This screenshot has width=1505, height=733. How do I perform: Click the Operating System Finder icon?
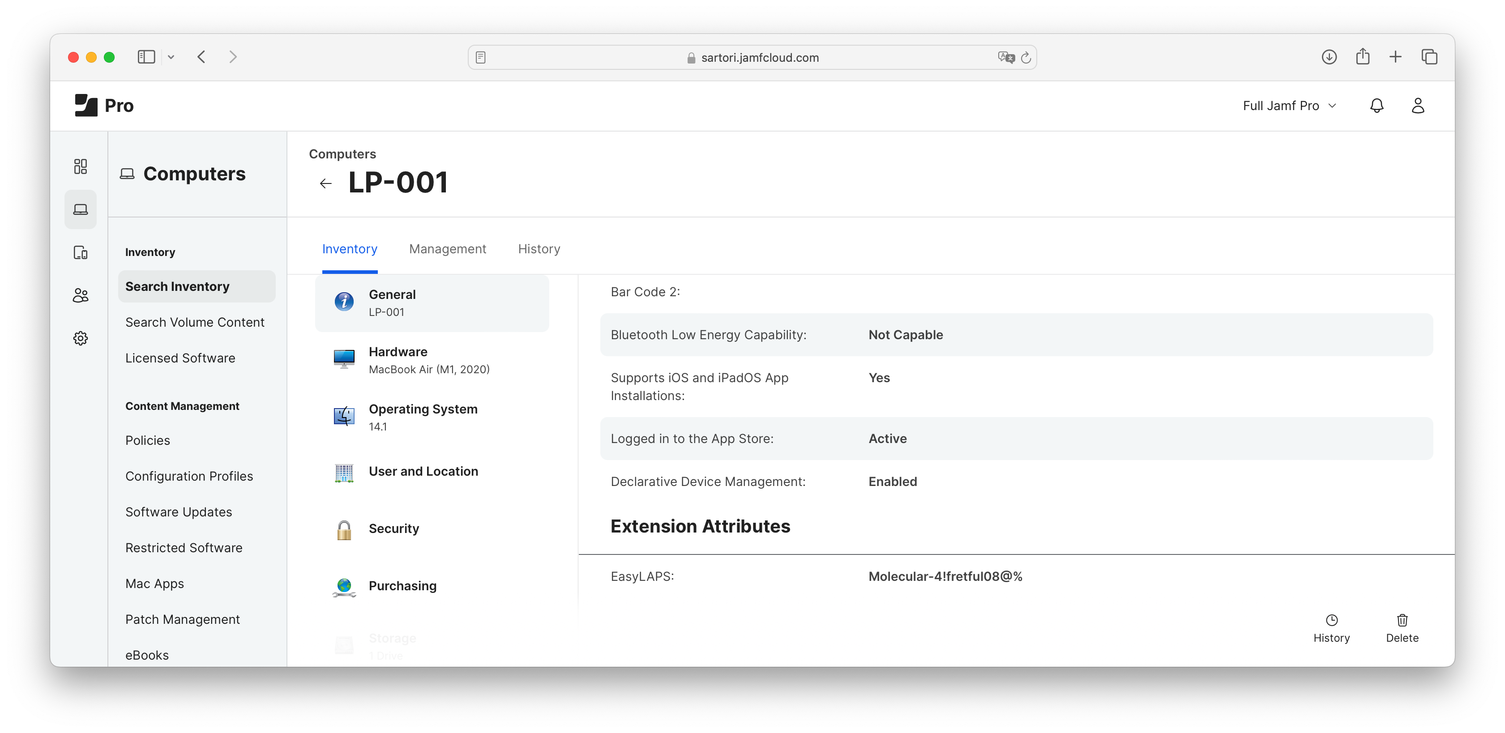pyautogui.click(x=343, y=416)
